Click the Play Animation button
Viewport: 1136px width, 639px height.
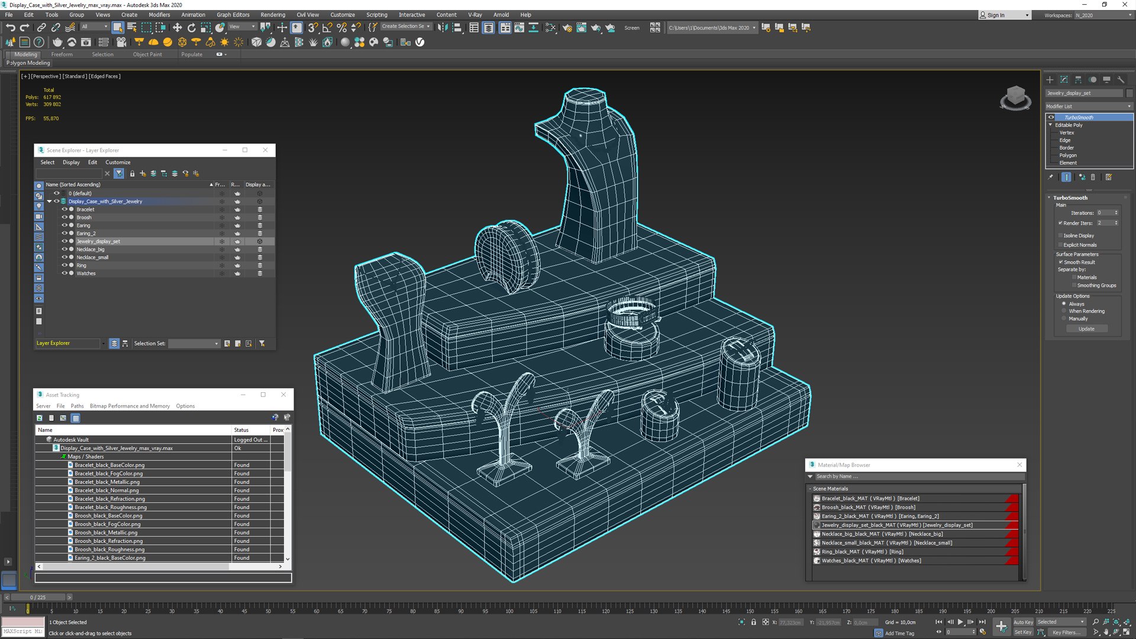click(x=960, y=622)
